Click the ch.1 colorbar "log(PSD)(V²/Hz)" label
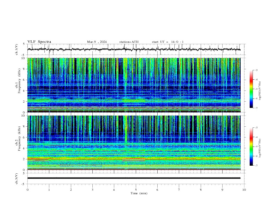This screenshot has width=275, height=213. pyautogui.click(x=260, y=91)
